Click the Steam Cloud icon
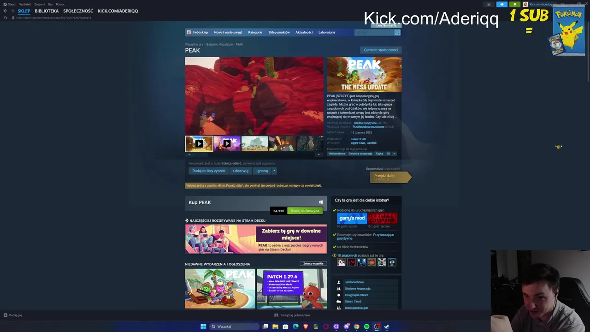This screenshot has width=590, height=332. 339,302
